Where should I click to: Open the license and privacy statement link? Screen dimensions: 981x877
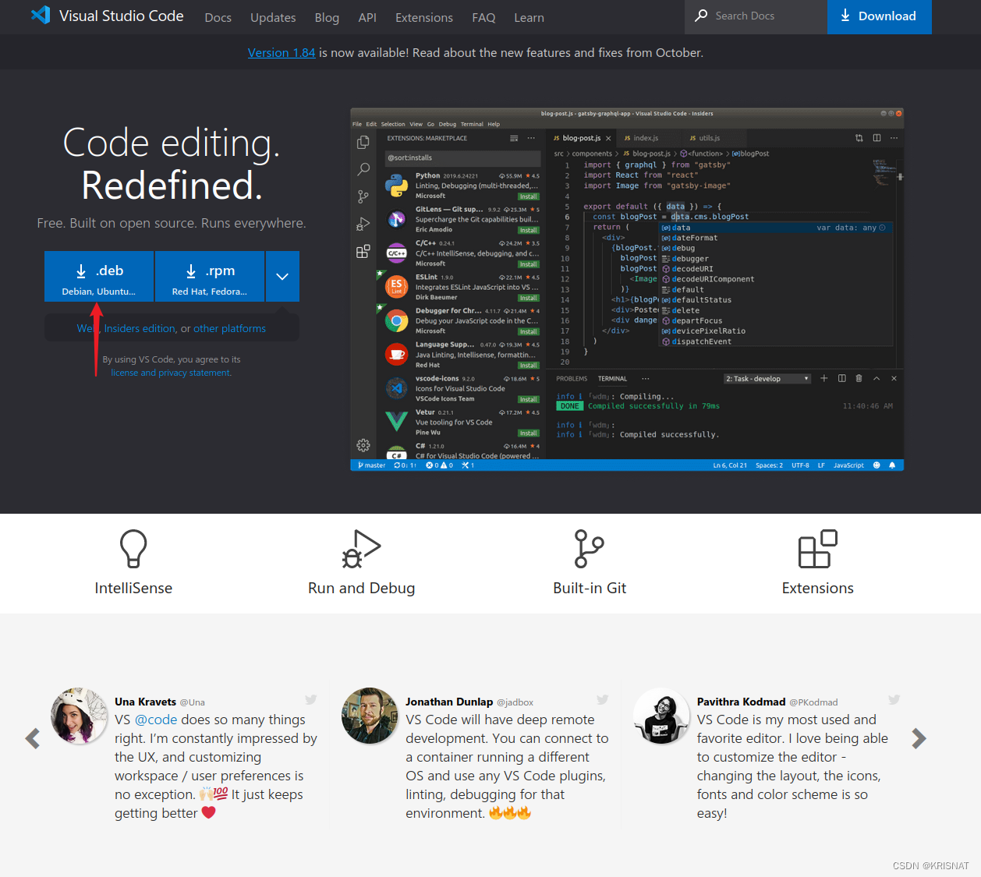[x=171, y=373]
